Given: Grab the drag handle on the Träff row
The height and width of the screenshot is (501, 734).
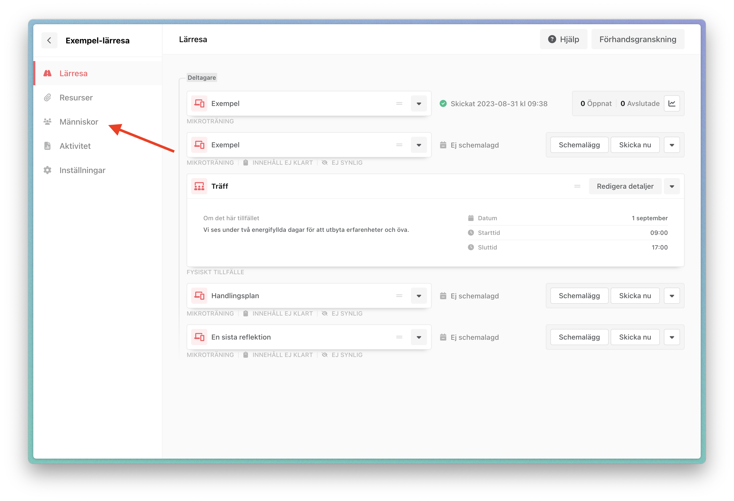Looking at the screenshot, I should pos(577,186).
